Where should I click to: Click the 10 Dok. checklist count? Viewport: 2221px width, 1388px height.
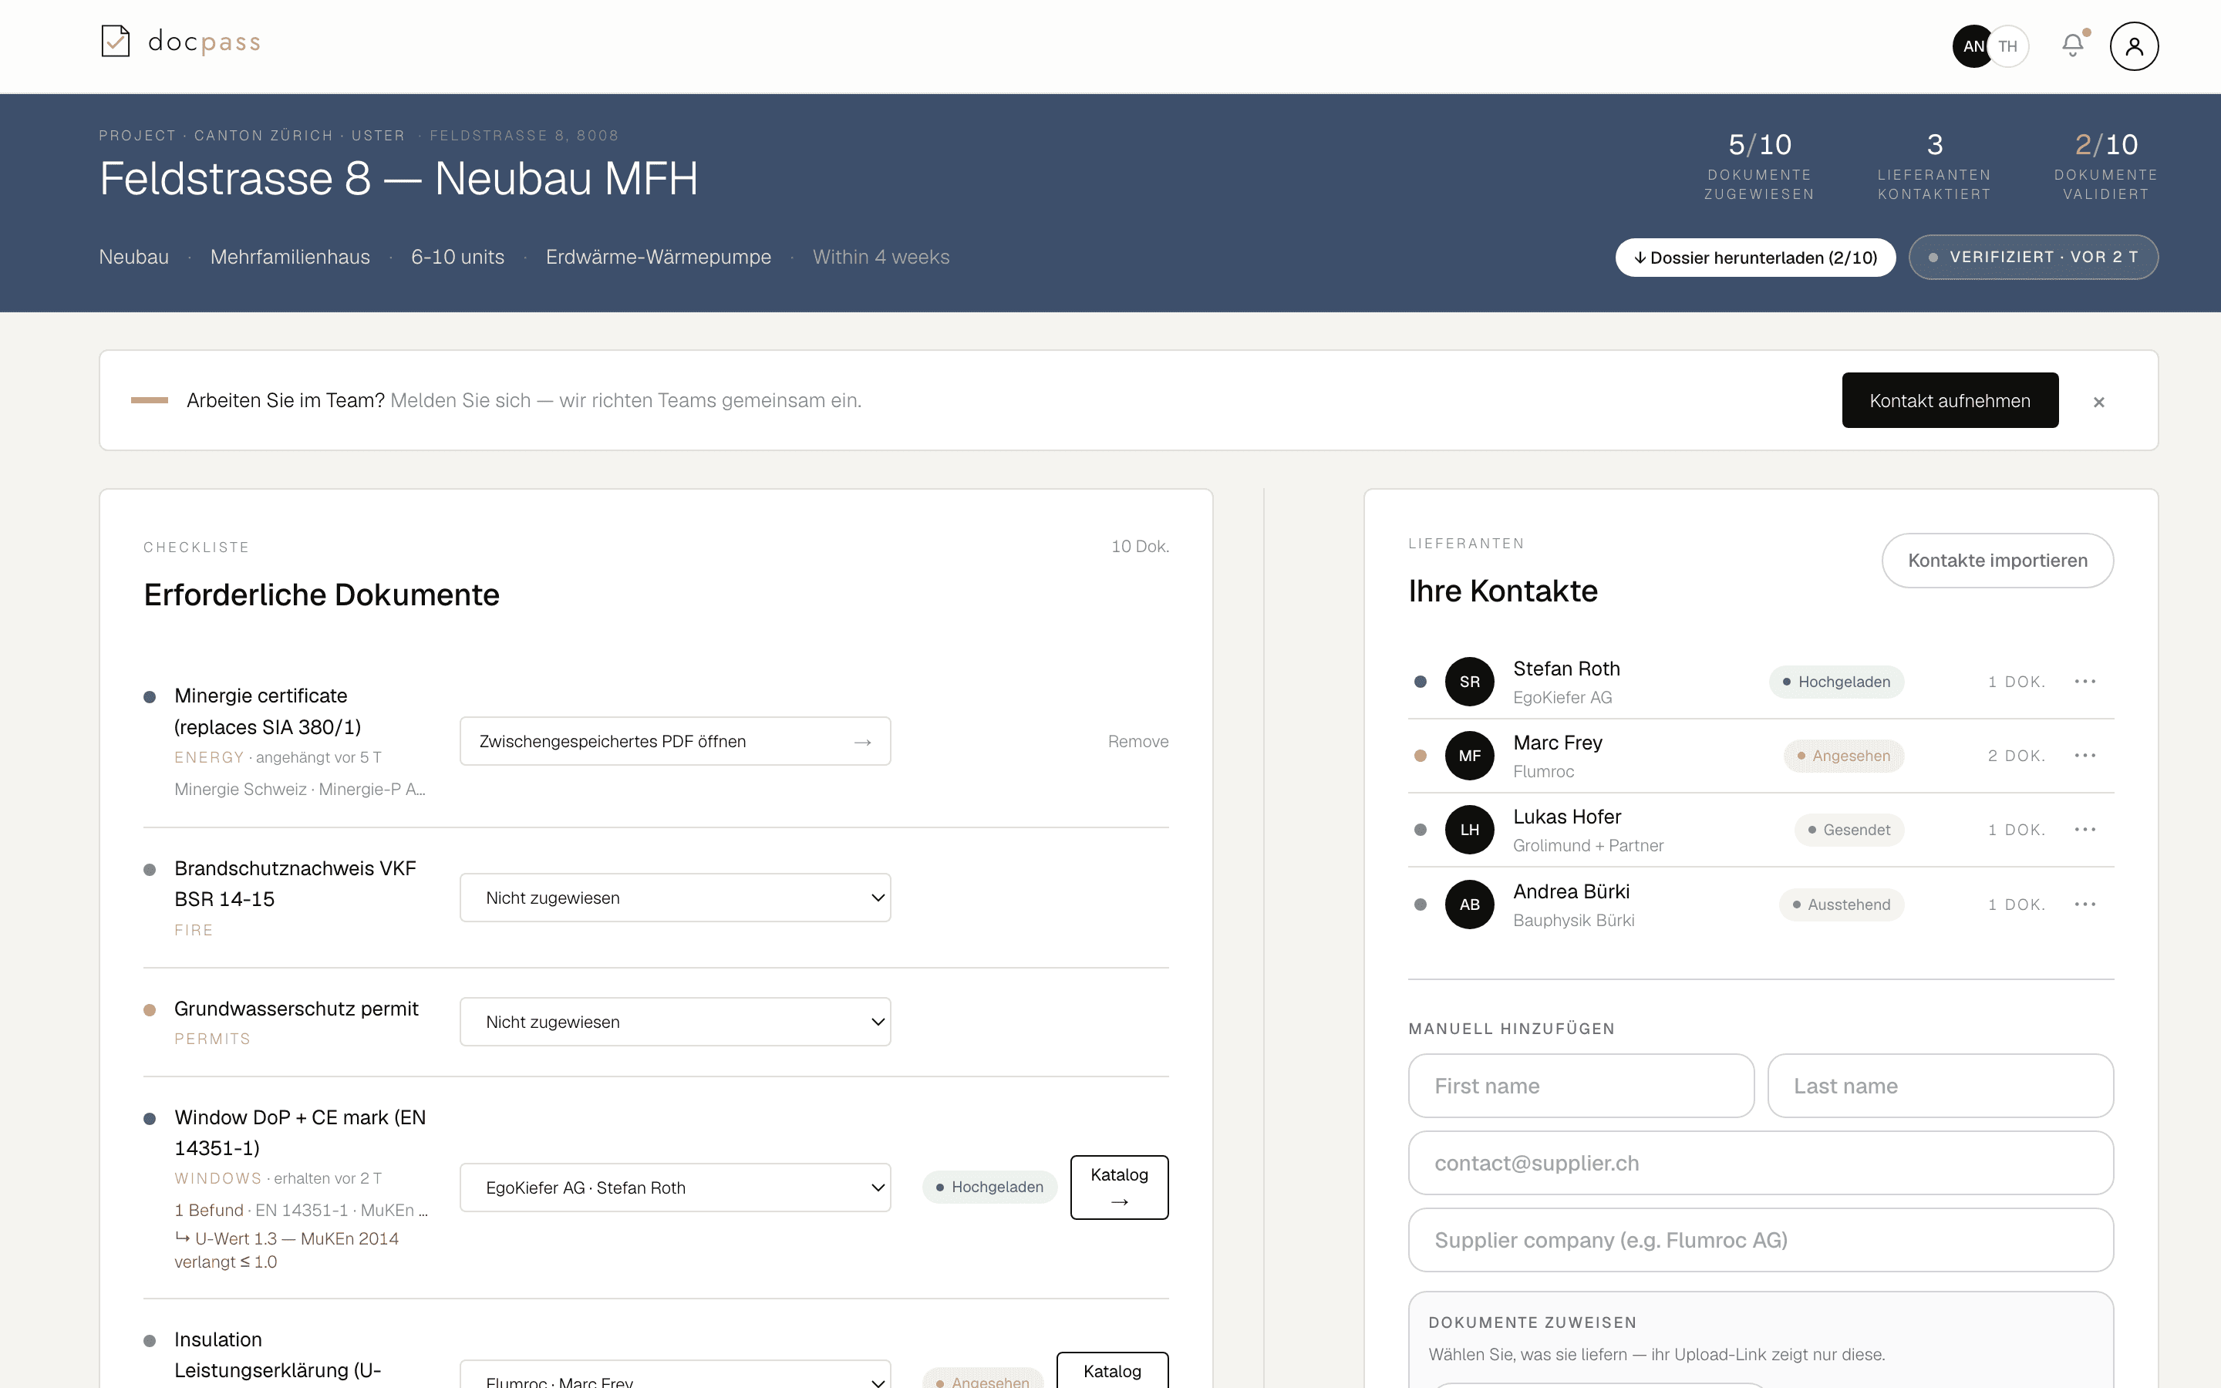1140,547
